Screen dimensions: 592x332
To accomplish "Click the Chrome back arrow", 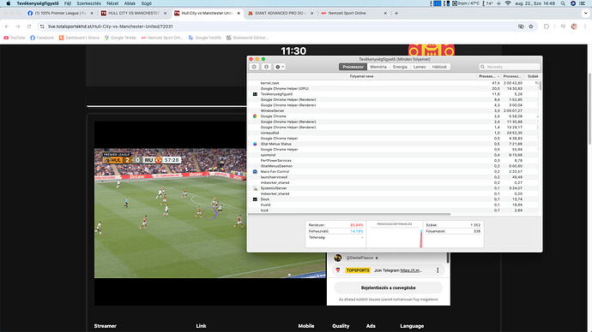I will (x=7, y=27).
